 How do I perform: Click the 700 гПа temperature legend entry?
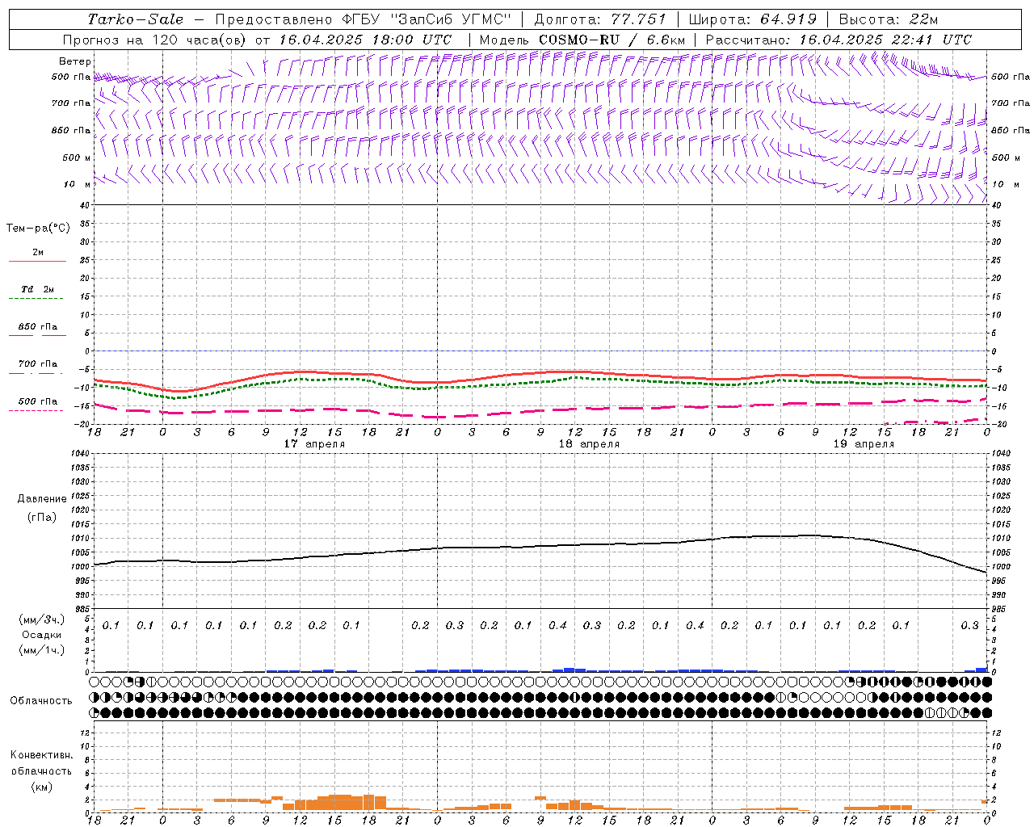coord(38,364)
